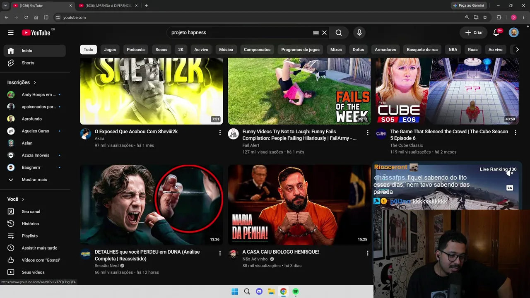Start voice search with the microphone
This screenshot has width=530, height=298.
tap(359, 33)
